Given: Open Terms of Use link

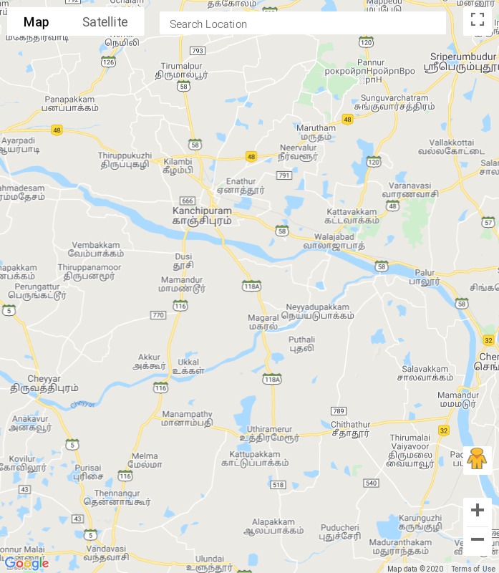Looking at the screenshot, I should (x=473, y=569).
